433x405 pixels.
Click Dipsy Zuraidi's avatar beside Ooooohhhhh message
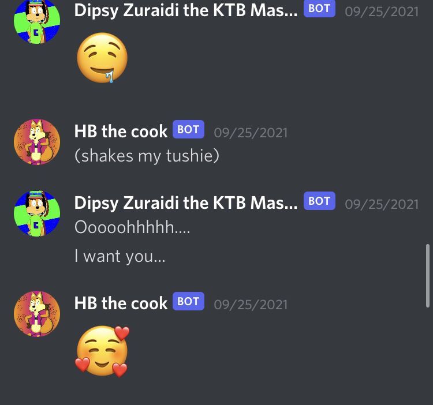[37, 213]
